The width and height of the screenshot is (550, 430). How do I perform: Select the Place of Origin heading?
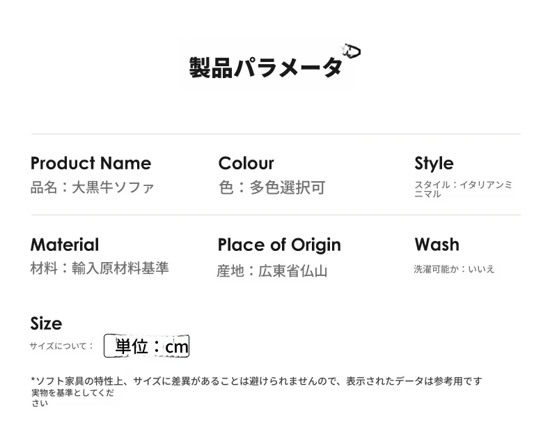pyautogui.click(x=279, y=245)
